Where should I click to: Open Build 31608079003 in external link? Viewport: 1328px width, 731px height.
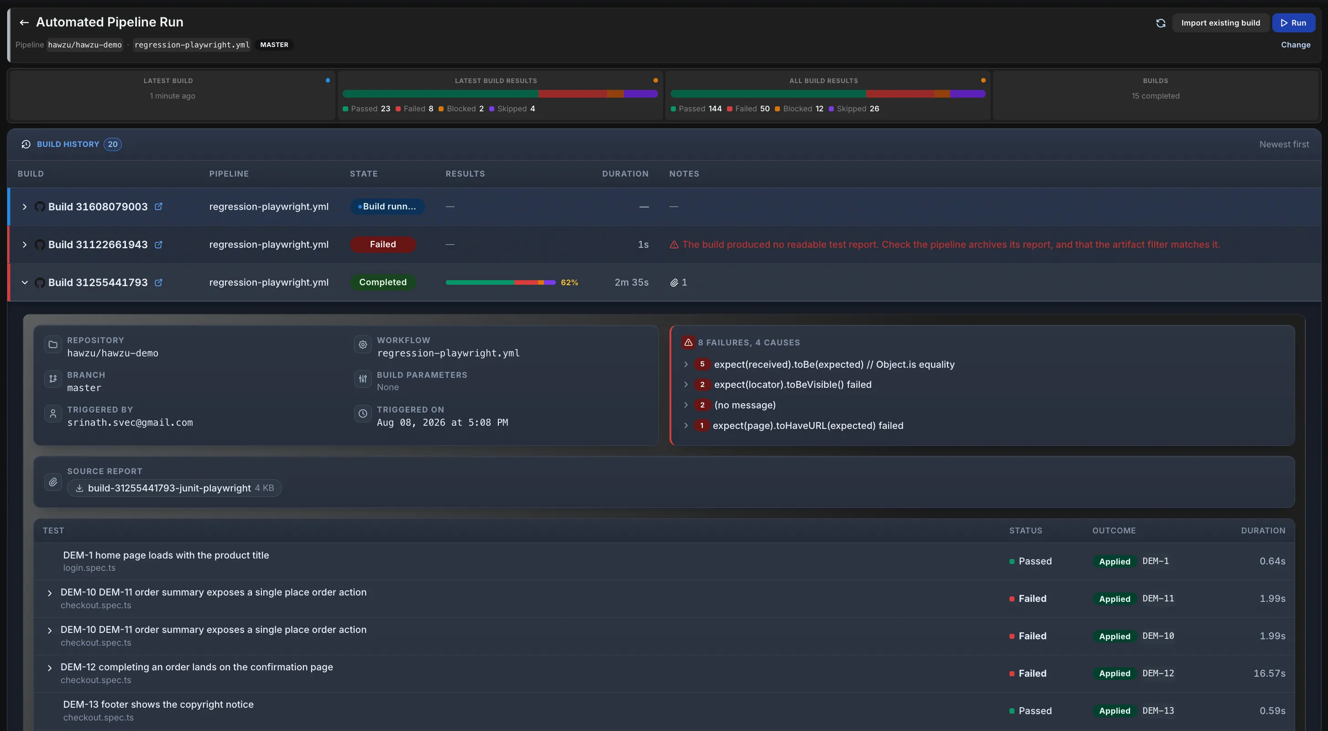[158, 207]
